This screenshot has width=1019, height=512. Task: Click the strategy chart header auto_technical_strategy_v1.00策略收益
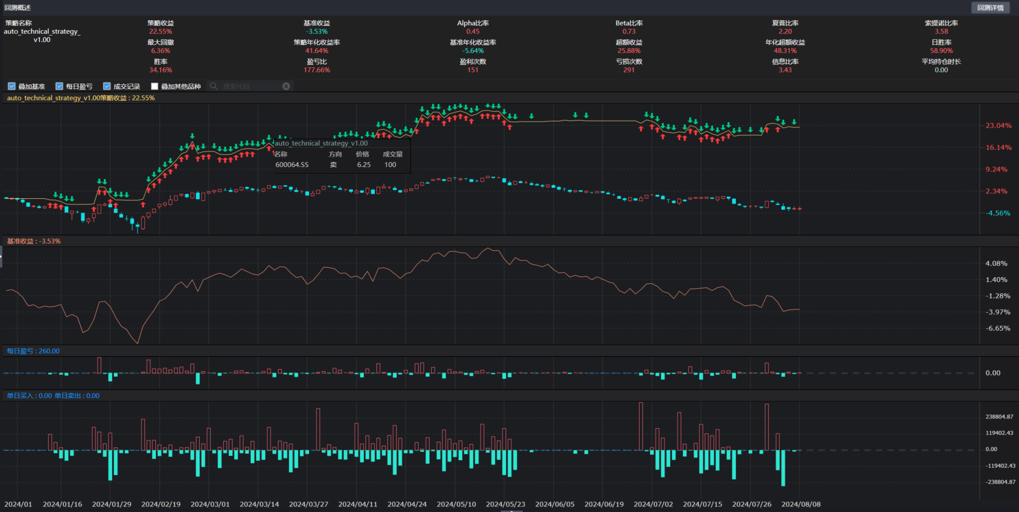tap(80, 98)
